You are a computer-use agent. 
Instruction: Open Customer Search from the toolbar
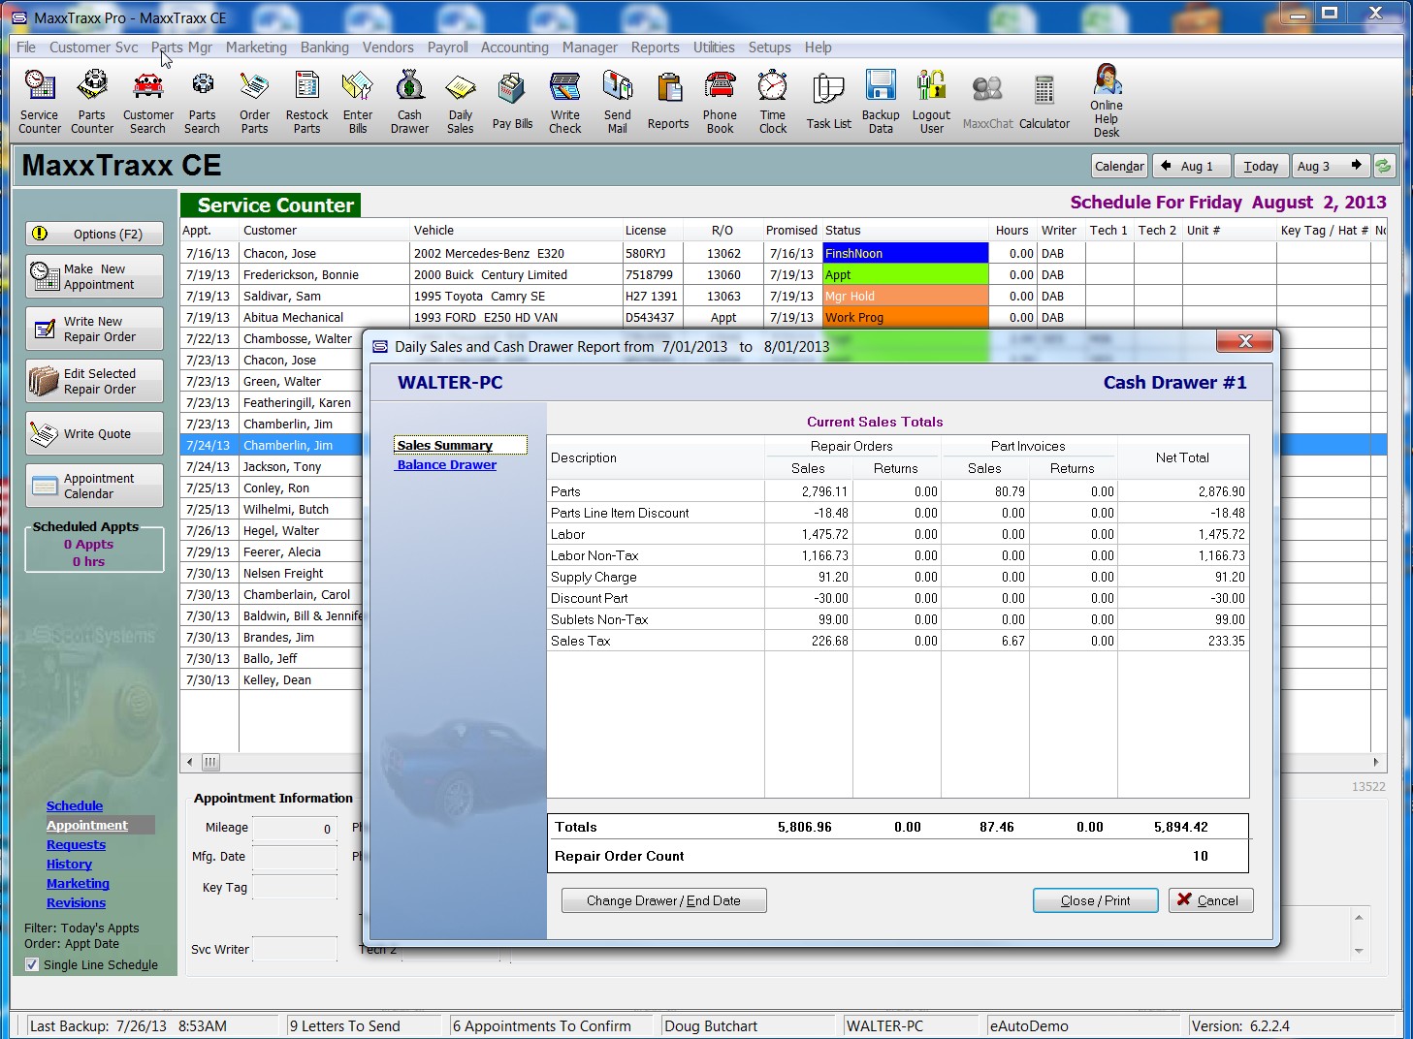[x=147, y=101]
